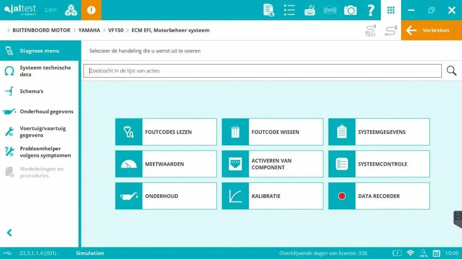Select the vehicle selection cube icon

tap(70, 10)
